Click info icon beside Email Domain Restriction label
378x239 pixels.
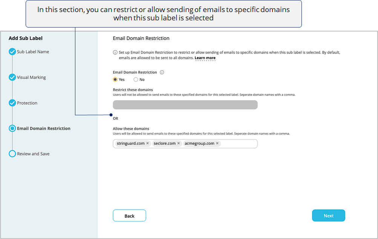162,72
